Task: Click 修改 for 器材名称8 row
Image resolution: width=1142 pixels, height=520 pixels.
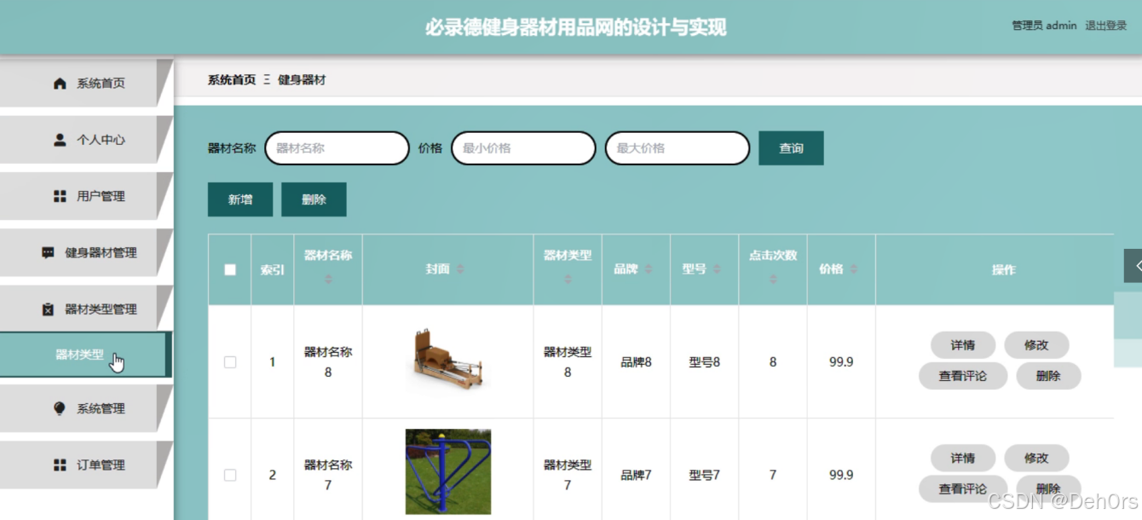Action: [1036, 345]
